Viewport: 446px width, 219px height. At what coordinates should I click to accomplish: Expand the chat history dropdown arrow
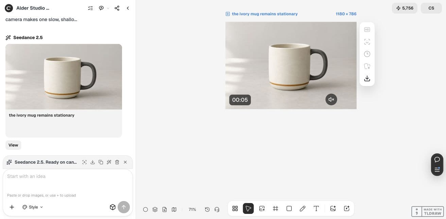108,8
